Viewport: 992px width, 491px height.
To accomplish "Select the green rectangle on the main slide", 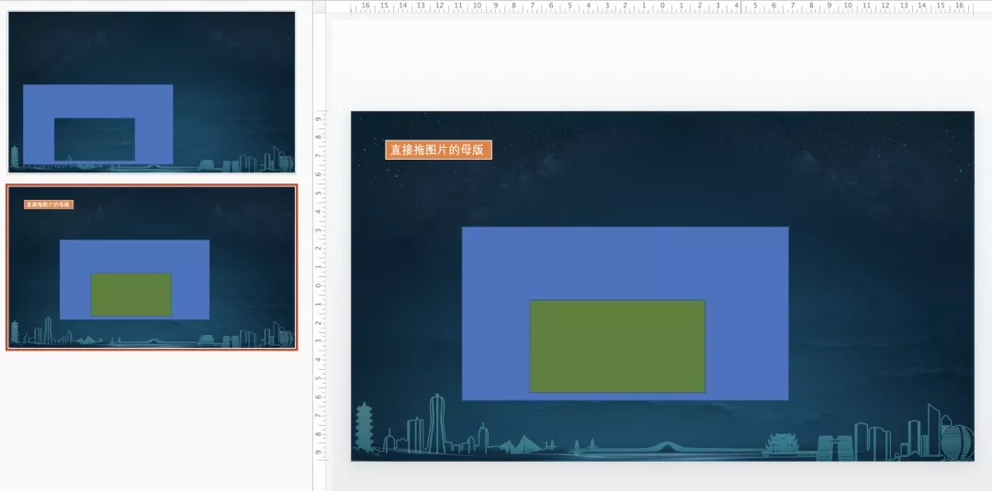I will [617, 346].
